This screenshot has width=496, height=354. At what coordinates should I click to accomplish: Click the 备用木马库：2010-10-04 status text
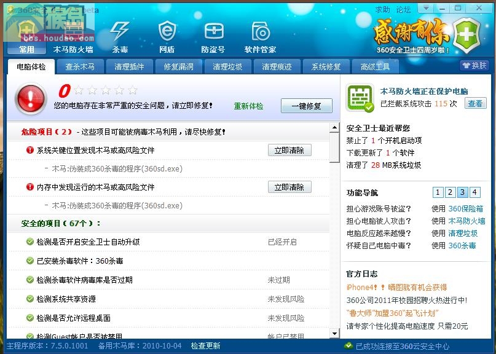(140, 346)
